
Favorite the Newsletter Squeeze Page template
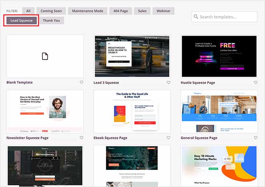[x=81, y=138]
